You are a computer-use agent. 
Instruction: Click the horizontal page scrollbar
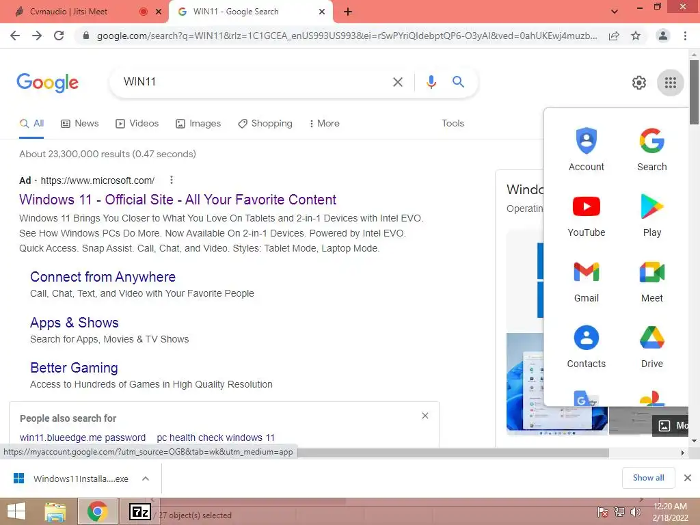(453, 453)
